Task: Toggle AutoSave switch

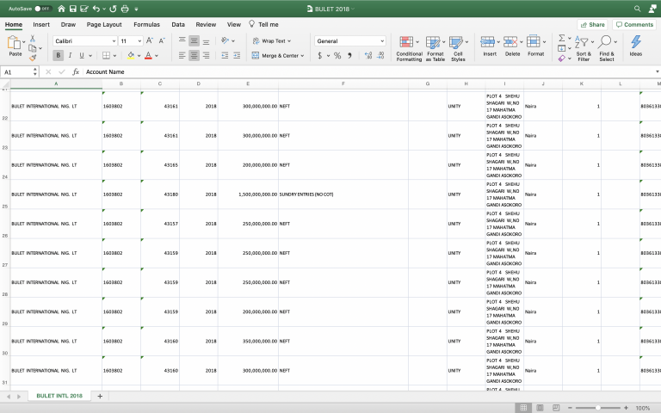Action: coord(42,9)
